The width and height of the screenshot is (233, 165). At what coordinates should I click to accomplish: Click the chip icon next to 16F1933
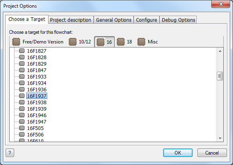[22, 76]
